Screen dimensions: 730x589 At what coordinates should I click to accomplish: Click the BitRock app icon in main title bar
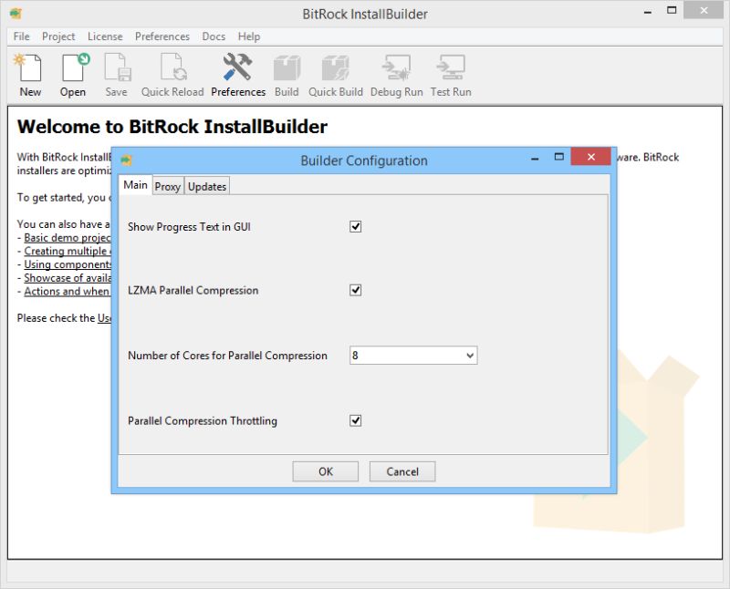[x=16, y=14]
